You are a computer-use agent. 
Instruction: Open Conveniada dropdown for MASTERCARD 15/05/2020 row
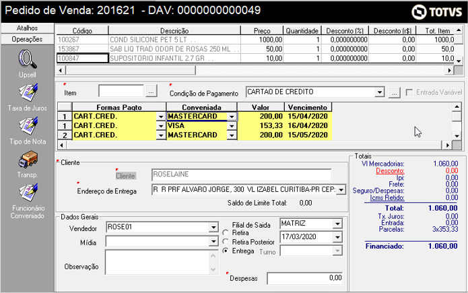[x=232, y=135]
